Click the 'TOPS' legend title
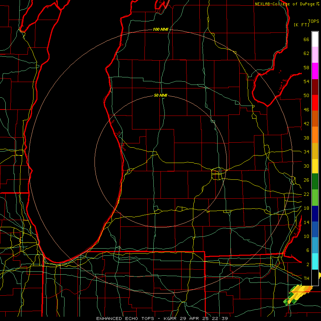Screen dimensions: 321x321 (314, 21)
